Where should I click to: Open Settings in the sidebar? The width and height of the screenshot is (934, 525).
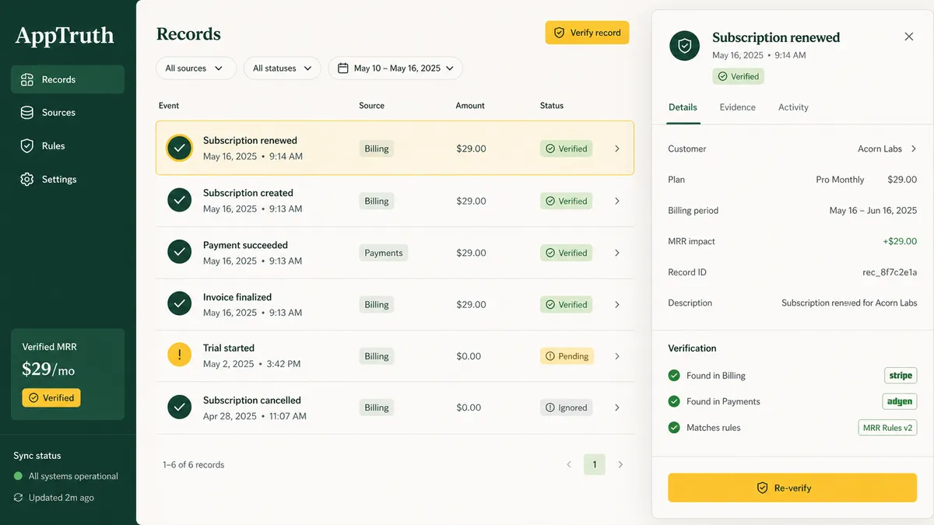pos(67,180)
